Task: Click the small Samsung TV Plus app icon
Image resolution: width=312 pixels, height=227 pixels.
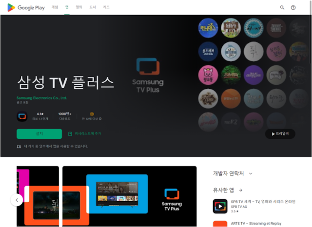Action: (22, 116)
